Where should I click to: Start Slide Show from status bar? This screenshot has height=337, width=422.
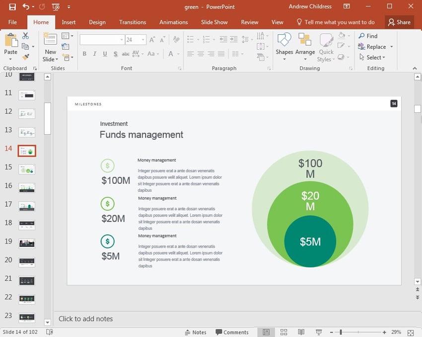pos(319,332)
